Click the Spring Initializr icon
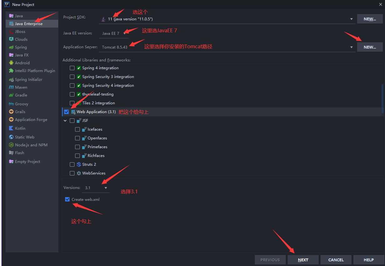 11,80
